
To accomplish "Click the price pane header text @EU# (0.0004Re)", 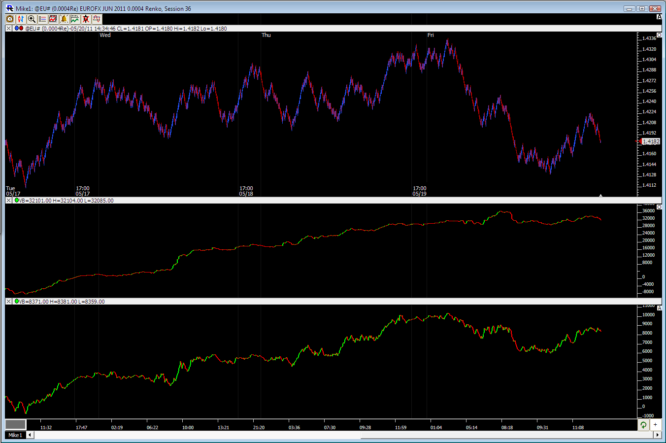I will (x=47, y=29).
